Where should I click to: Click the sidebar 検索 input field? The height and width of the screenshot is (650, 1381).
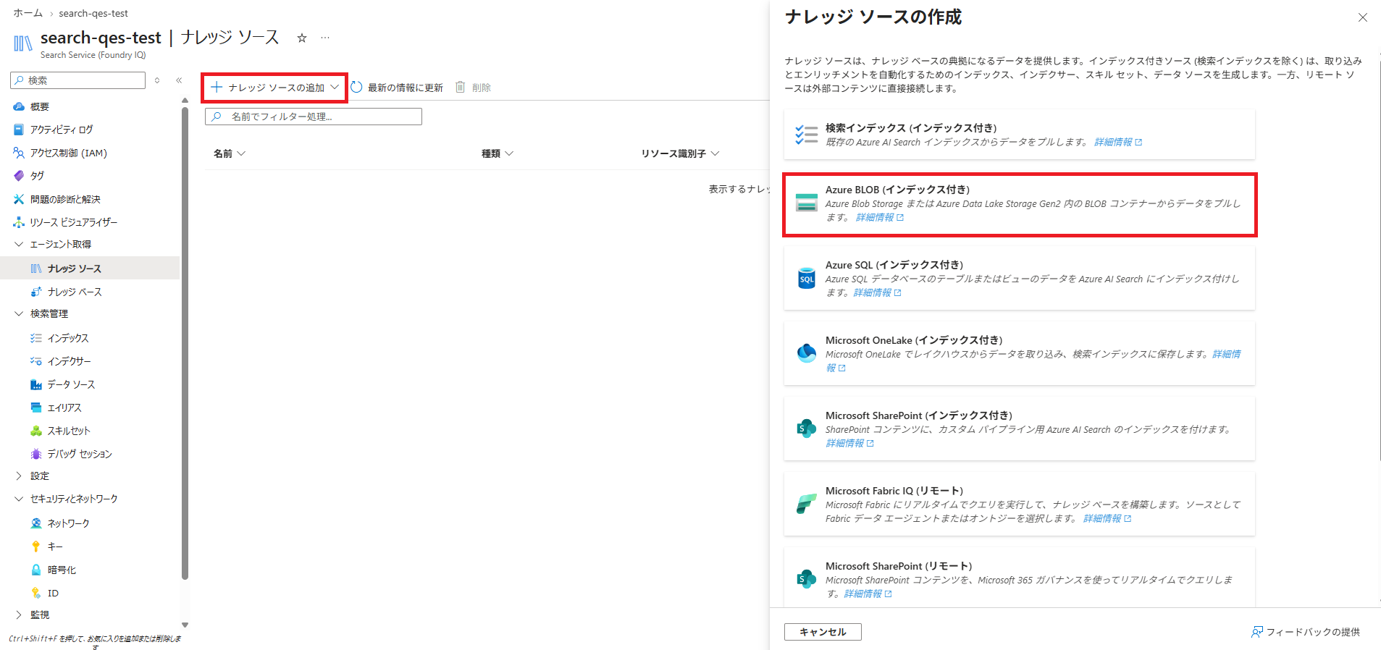[78, 80]
